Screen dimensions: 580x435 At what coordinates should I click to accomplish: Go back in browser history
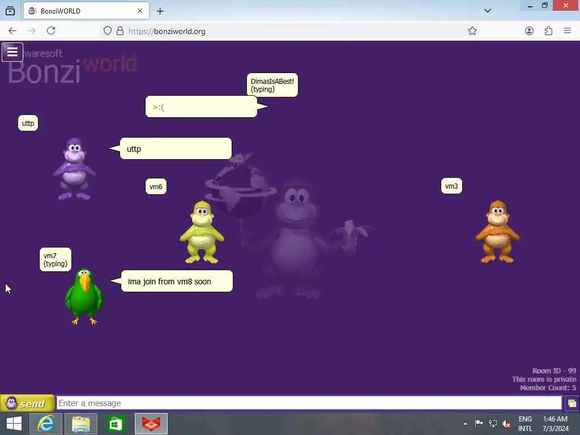pyautogui.click(x=12, y=31)
